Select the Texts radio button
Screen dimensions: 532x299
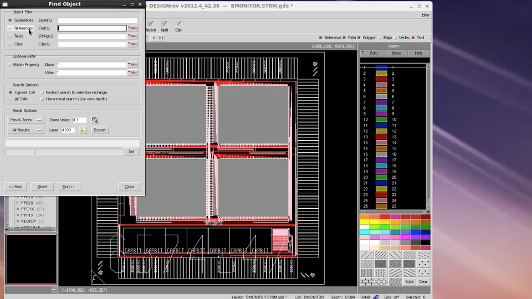(x=10, y=37)
